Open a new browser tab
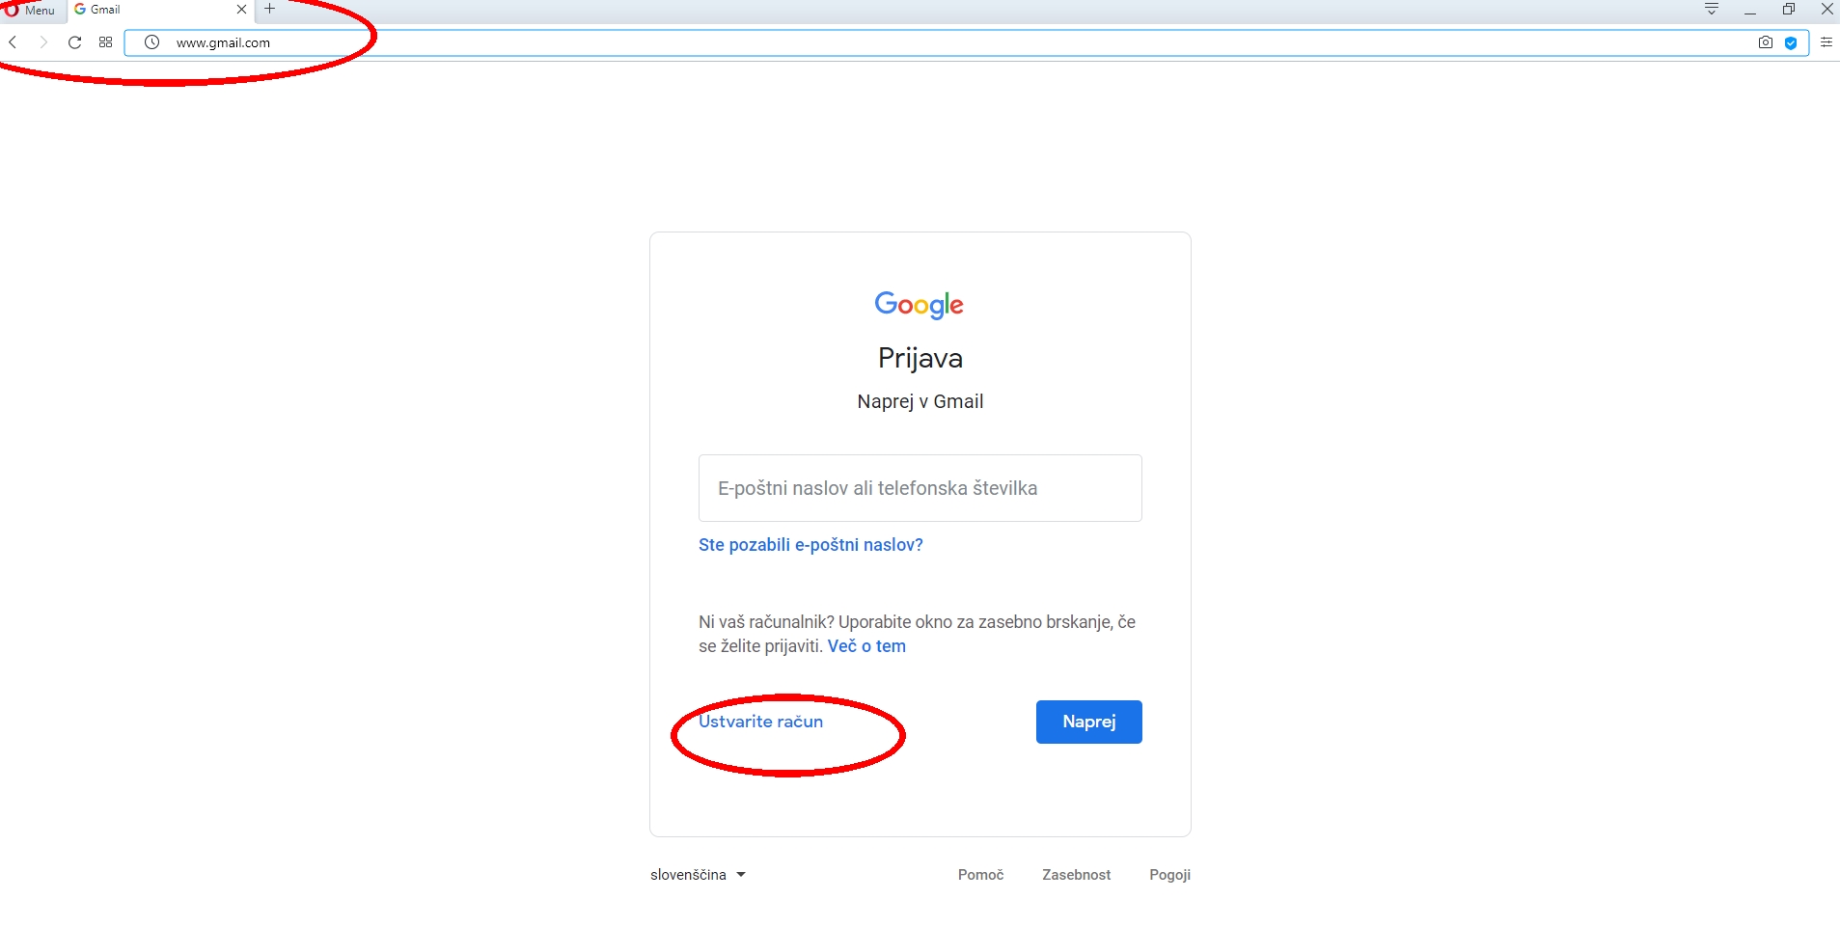This screenshot has width=1840, height=927. point(270,10)
